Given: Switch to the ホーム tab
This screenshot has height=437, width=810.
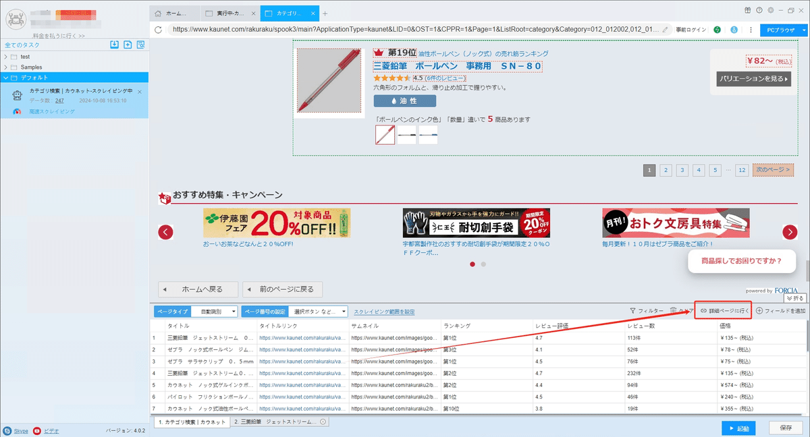Looking at the screenshot, I should 175,13.
